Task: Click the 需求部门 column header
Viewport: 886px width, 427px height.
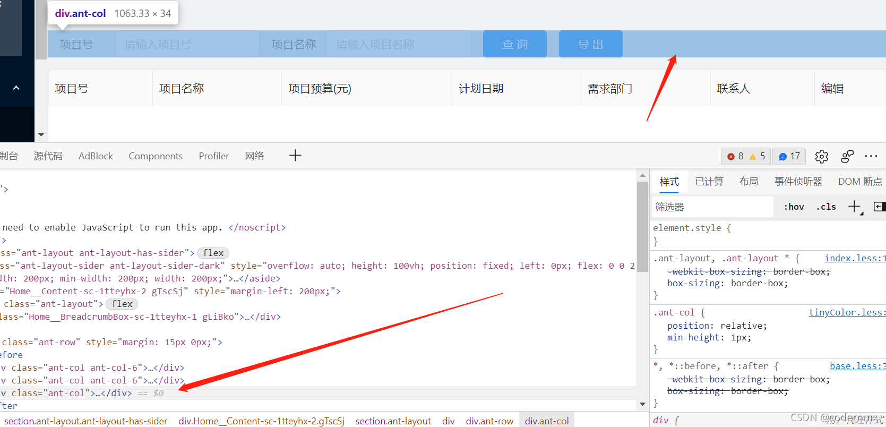Action: tap(646, 88)
